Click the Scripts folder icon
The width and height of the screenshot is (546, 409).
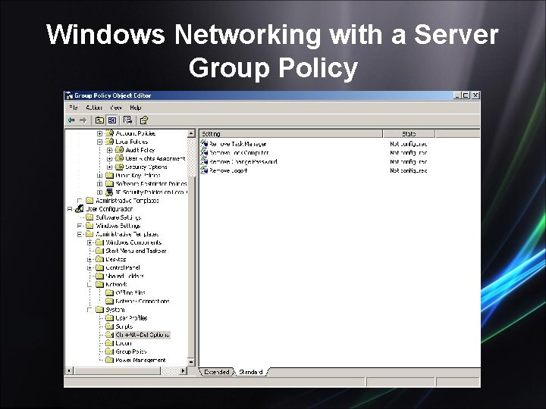click(x=110, y=326)
